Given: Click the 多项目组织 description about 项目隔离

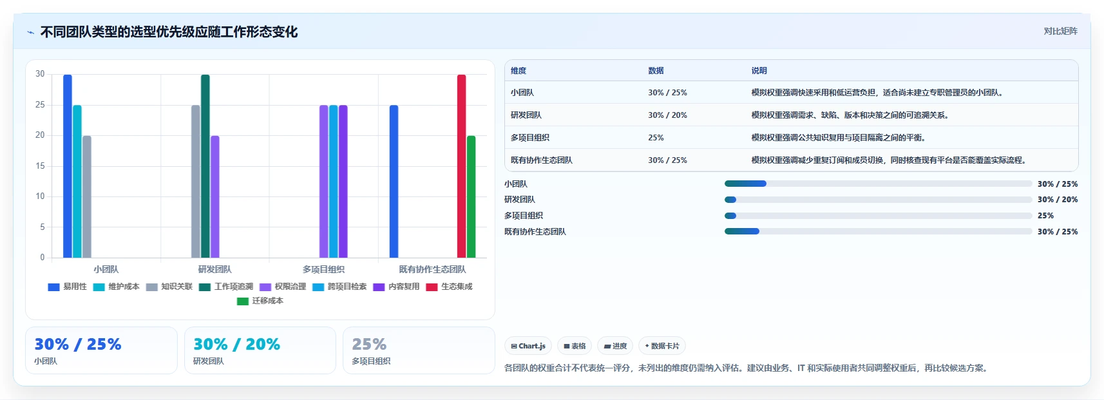Looking at the screenshot, I should pos(839,138).
